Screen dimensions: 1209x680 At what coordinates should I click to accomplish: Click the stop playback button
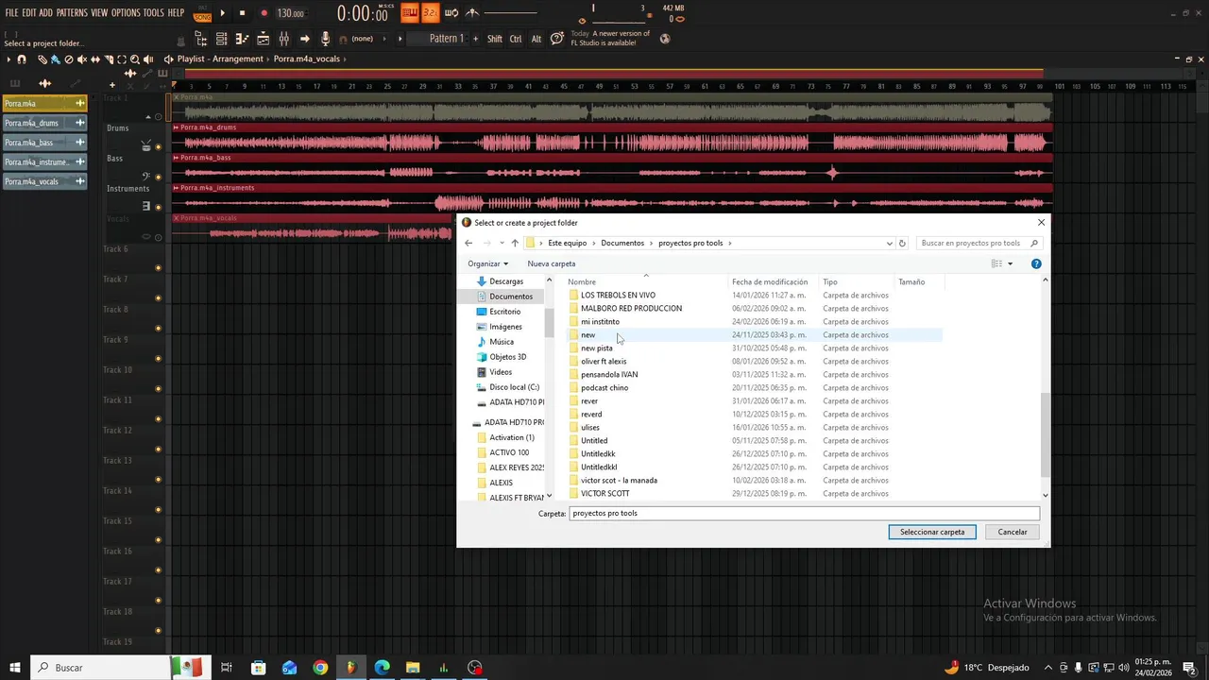pyautogui.click(x=242, y=13)
